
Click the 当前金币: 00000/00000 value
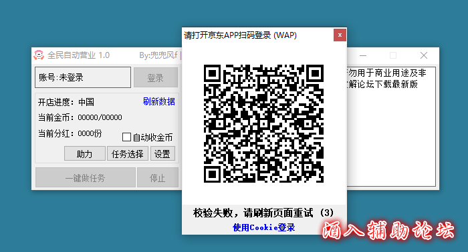[80, 117]
